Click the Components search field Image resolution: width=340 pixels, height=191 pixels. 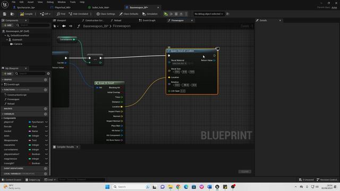[32, 25]
